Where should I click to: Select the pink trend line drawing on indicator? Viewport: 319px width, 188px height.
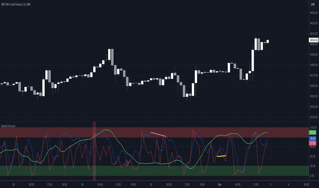159,134
